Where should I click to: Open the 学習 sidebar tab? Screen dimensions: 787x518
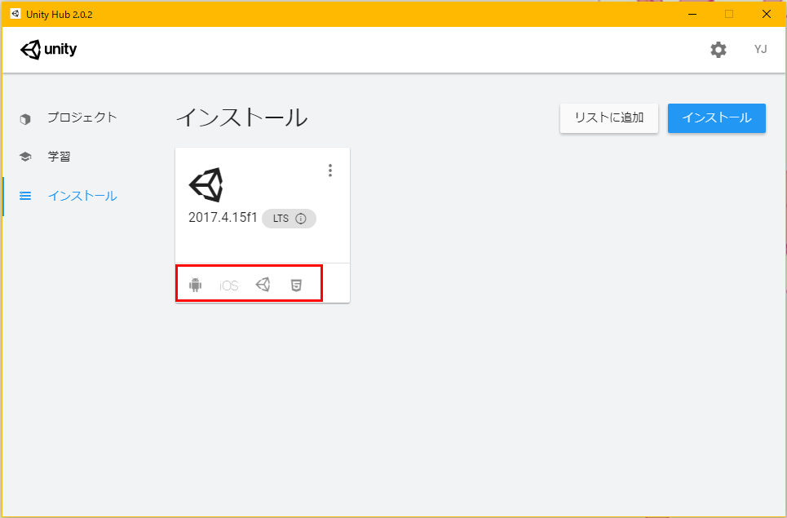click(x=45, y=157)
